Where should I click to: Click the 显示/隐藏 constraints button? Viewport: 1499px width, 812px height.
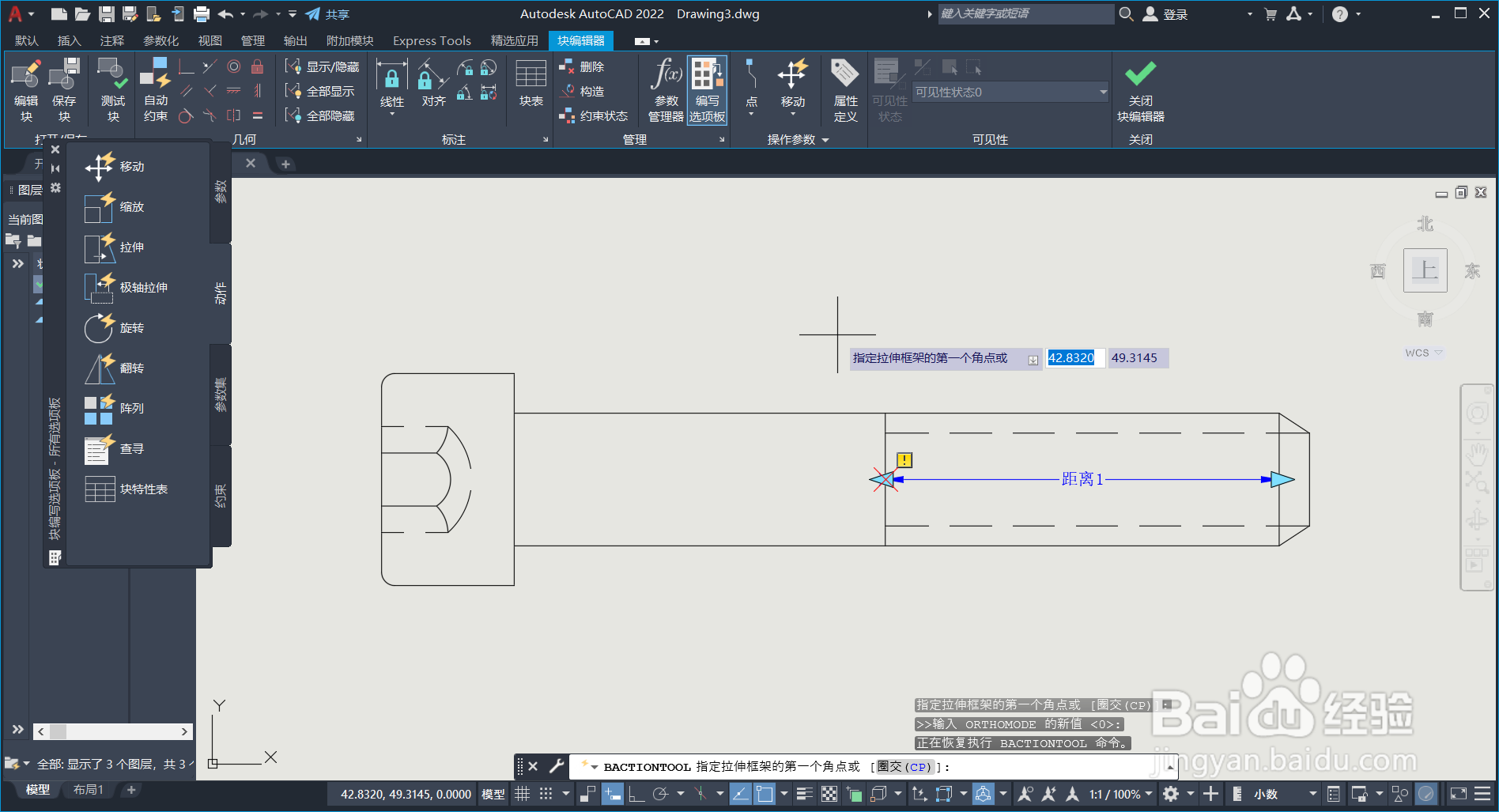pyautogui.click(x=323, y=67)
